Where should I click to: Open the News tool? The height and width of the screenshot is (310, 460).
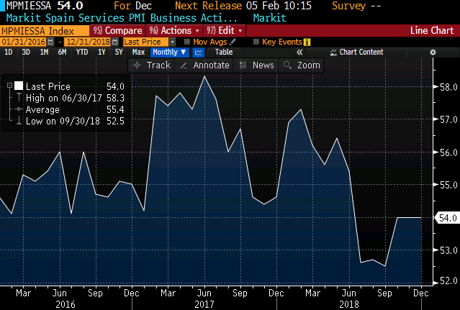pos(256,65)
